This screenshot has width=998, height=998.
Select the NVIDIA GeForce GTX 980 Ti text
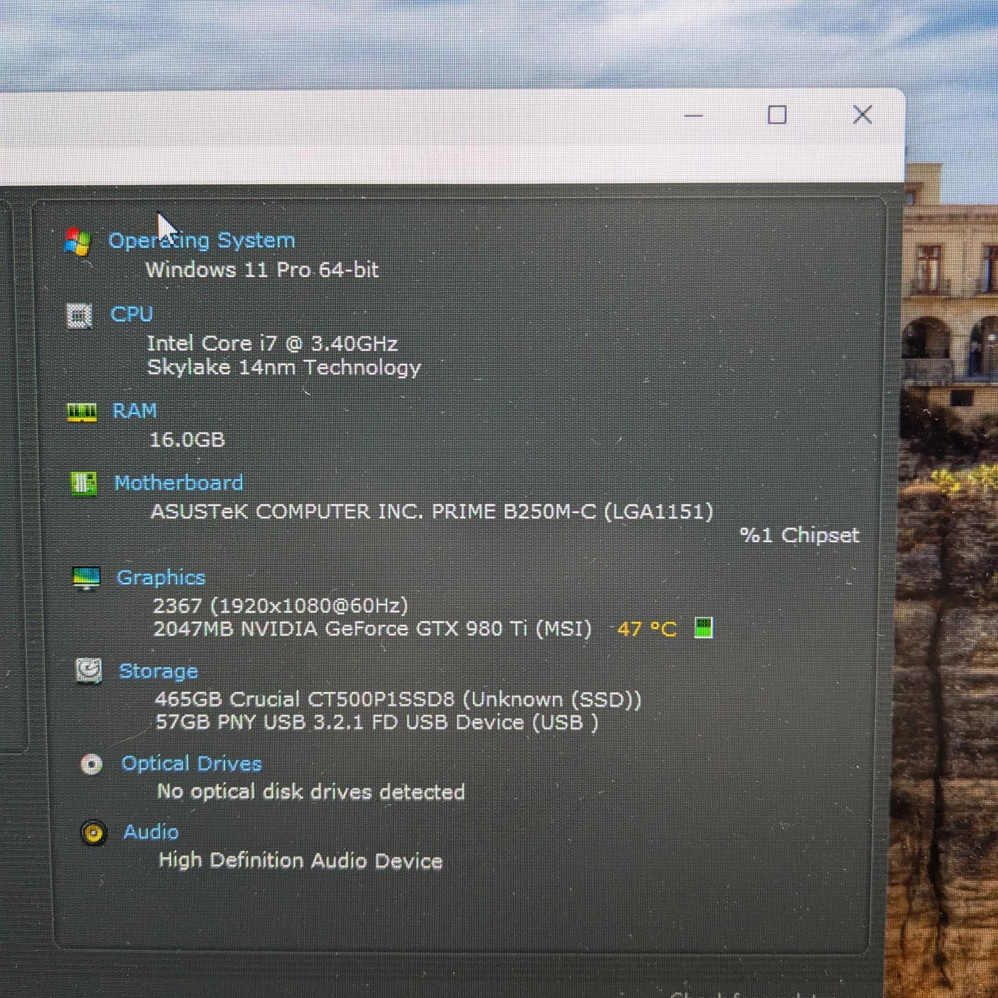(372, 629)
